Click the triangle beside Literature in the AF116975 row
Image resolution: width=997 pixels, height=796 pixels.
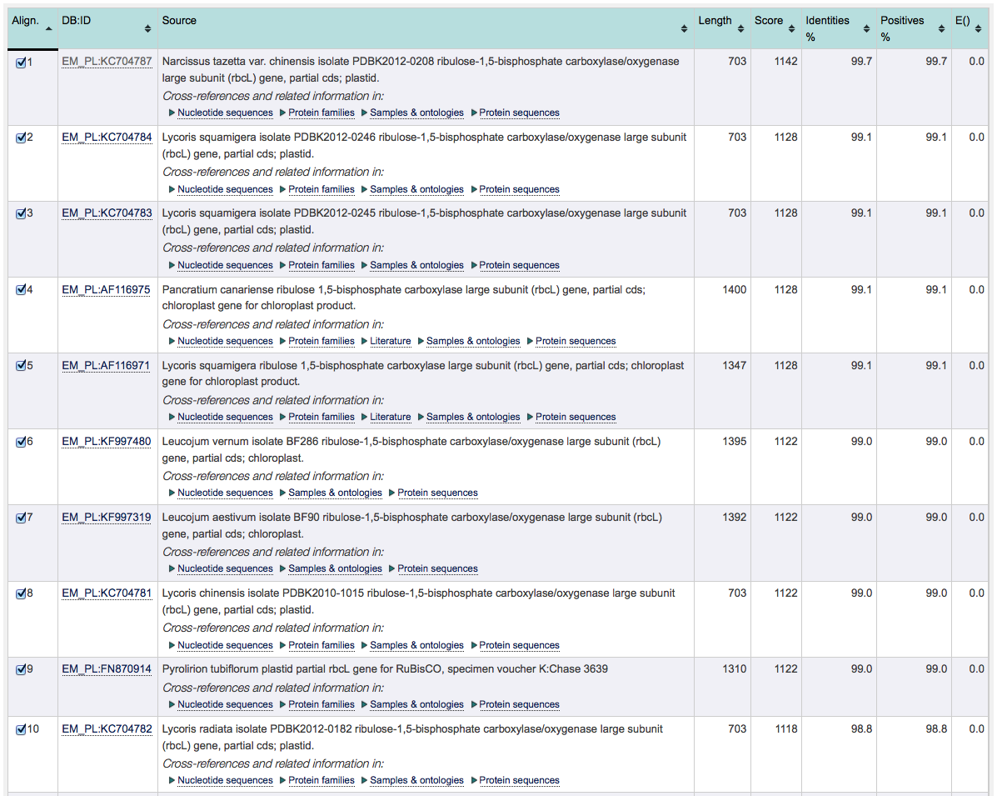(365, 340)
